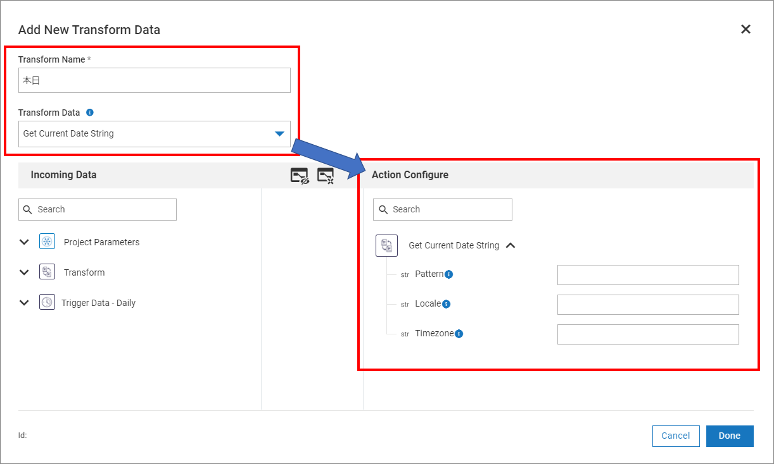Click the Project Parameters snowflake icon
Viewport: 774px width, 464px height.
(47, 242)
